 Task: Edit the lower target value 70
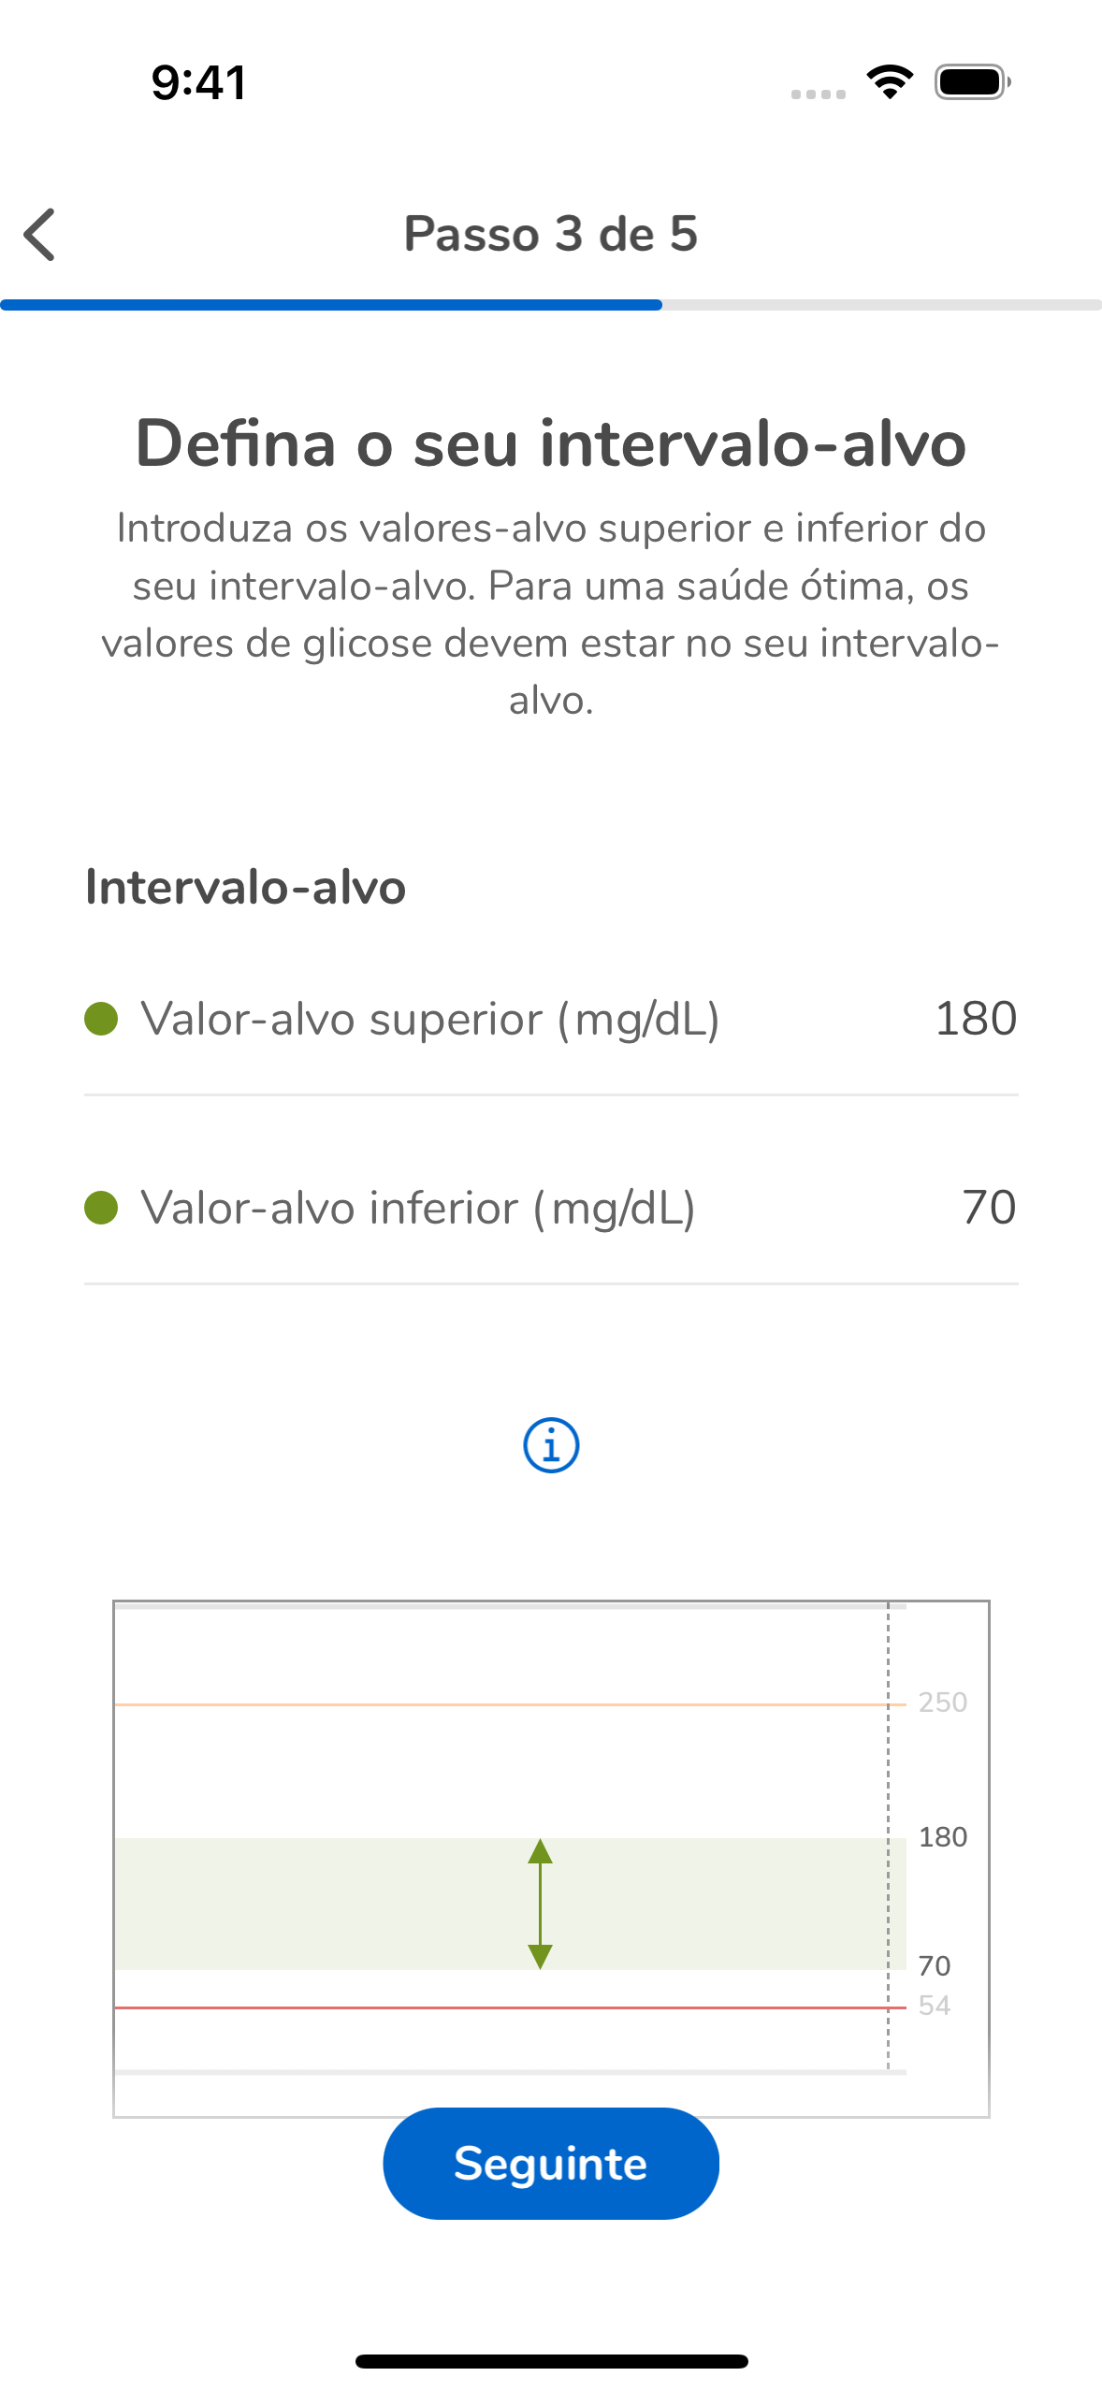click(x=988, y=1208)
